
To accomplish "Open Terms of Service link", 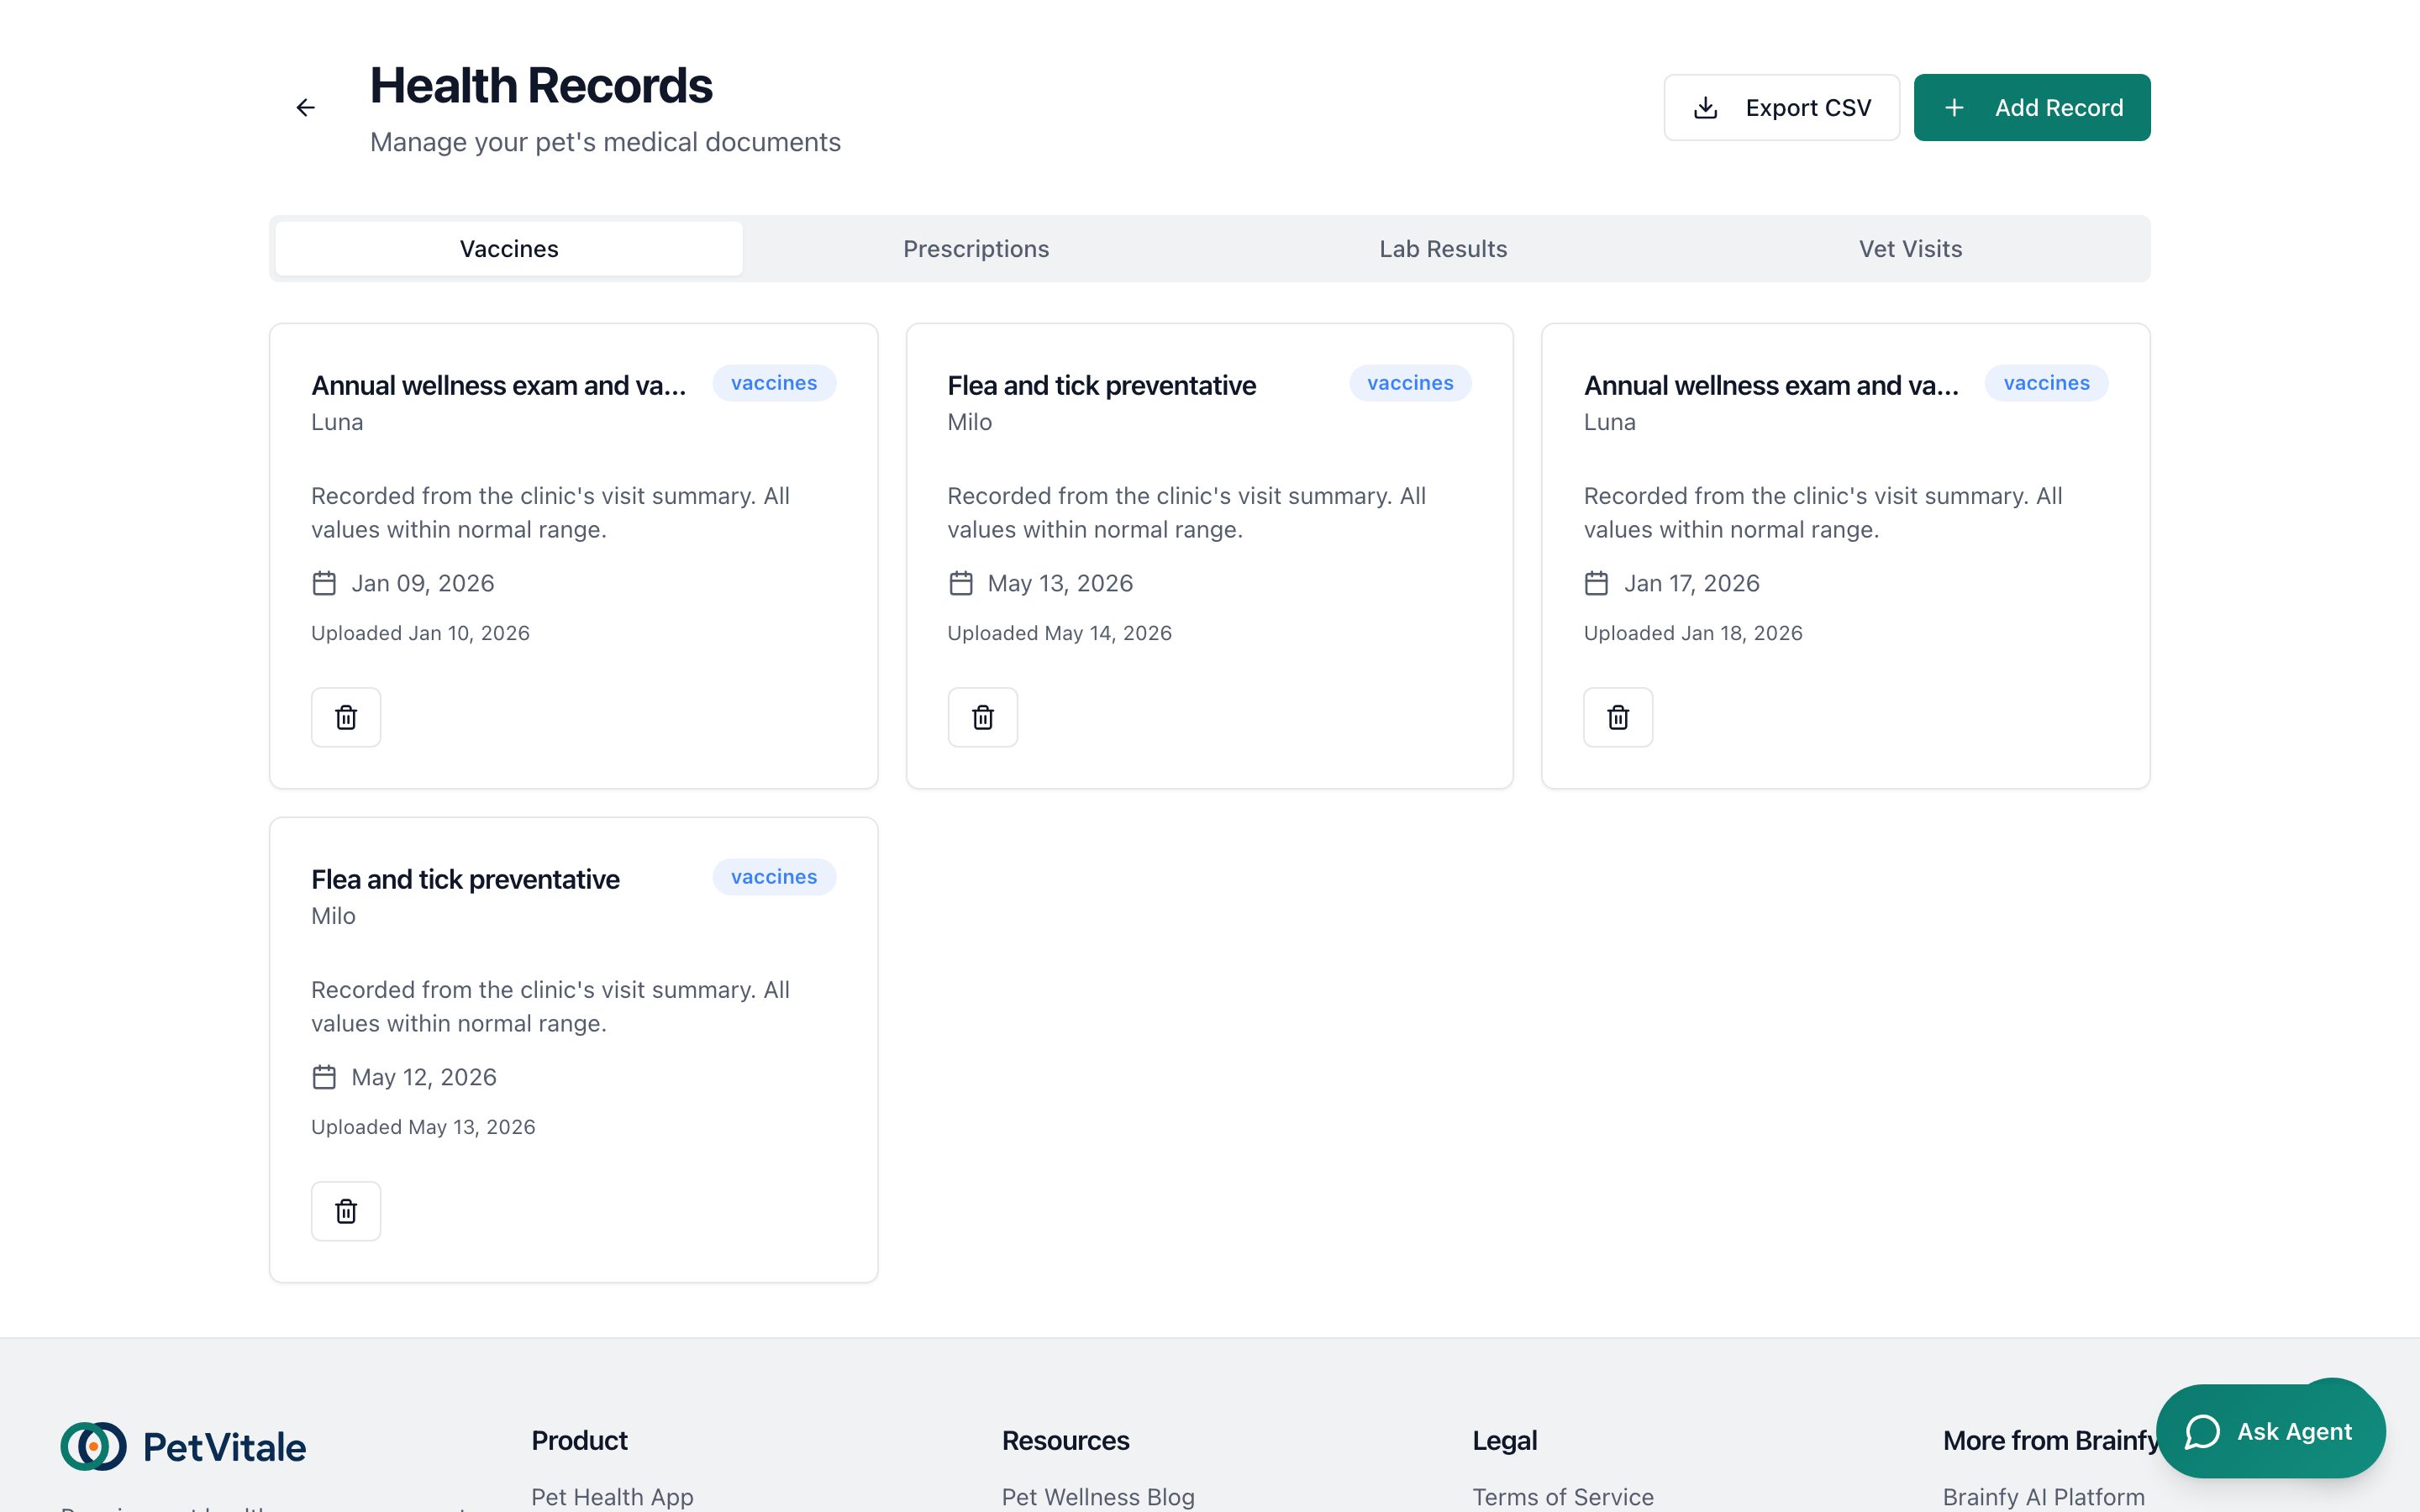I will (x=1563, y=1496).
